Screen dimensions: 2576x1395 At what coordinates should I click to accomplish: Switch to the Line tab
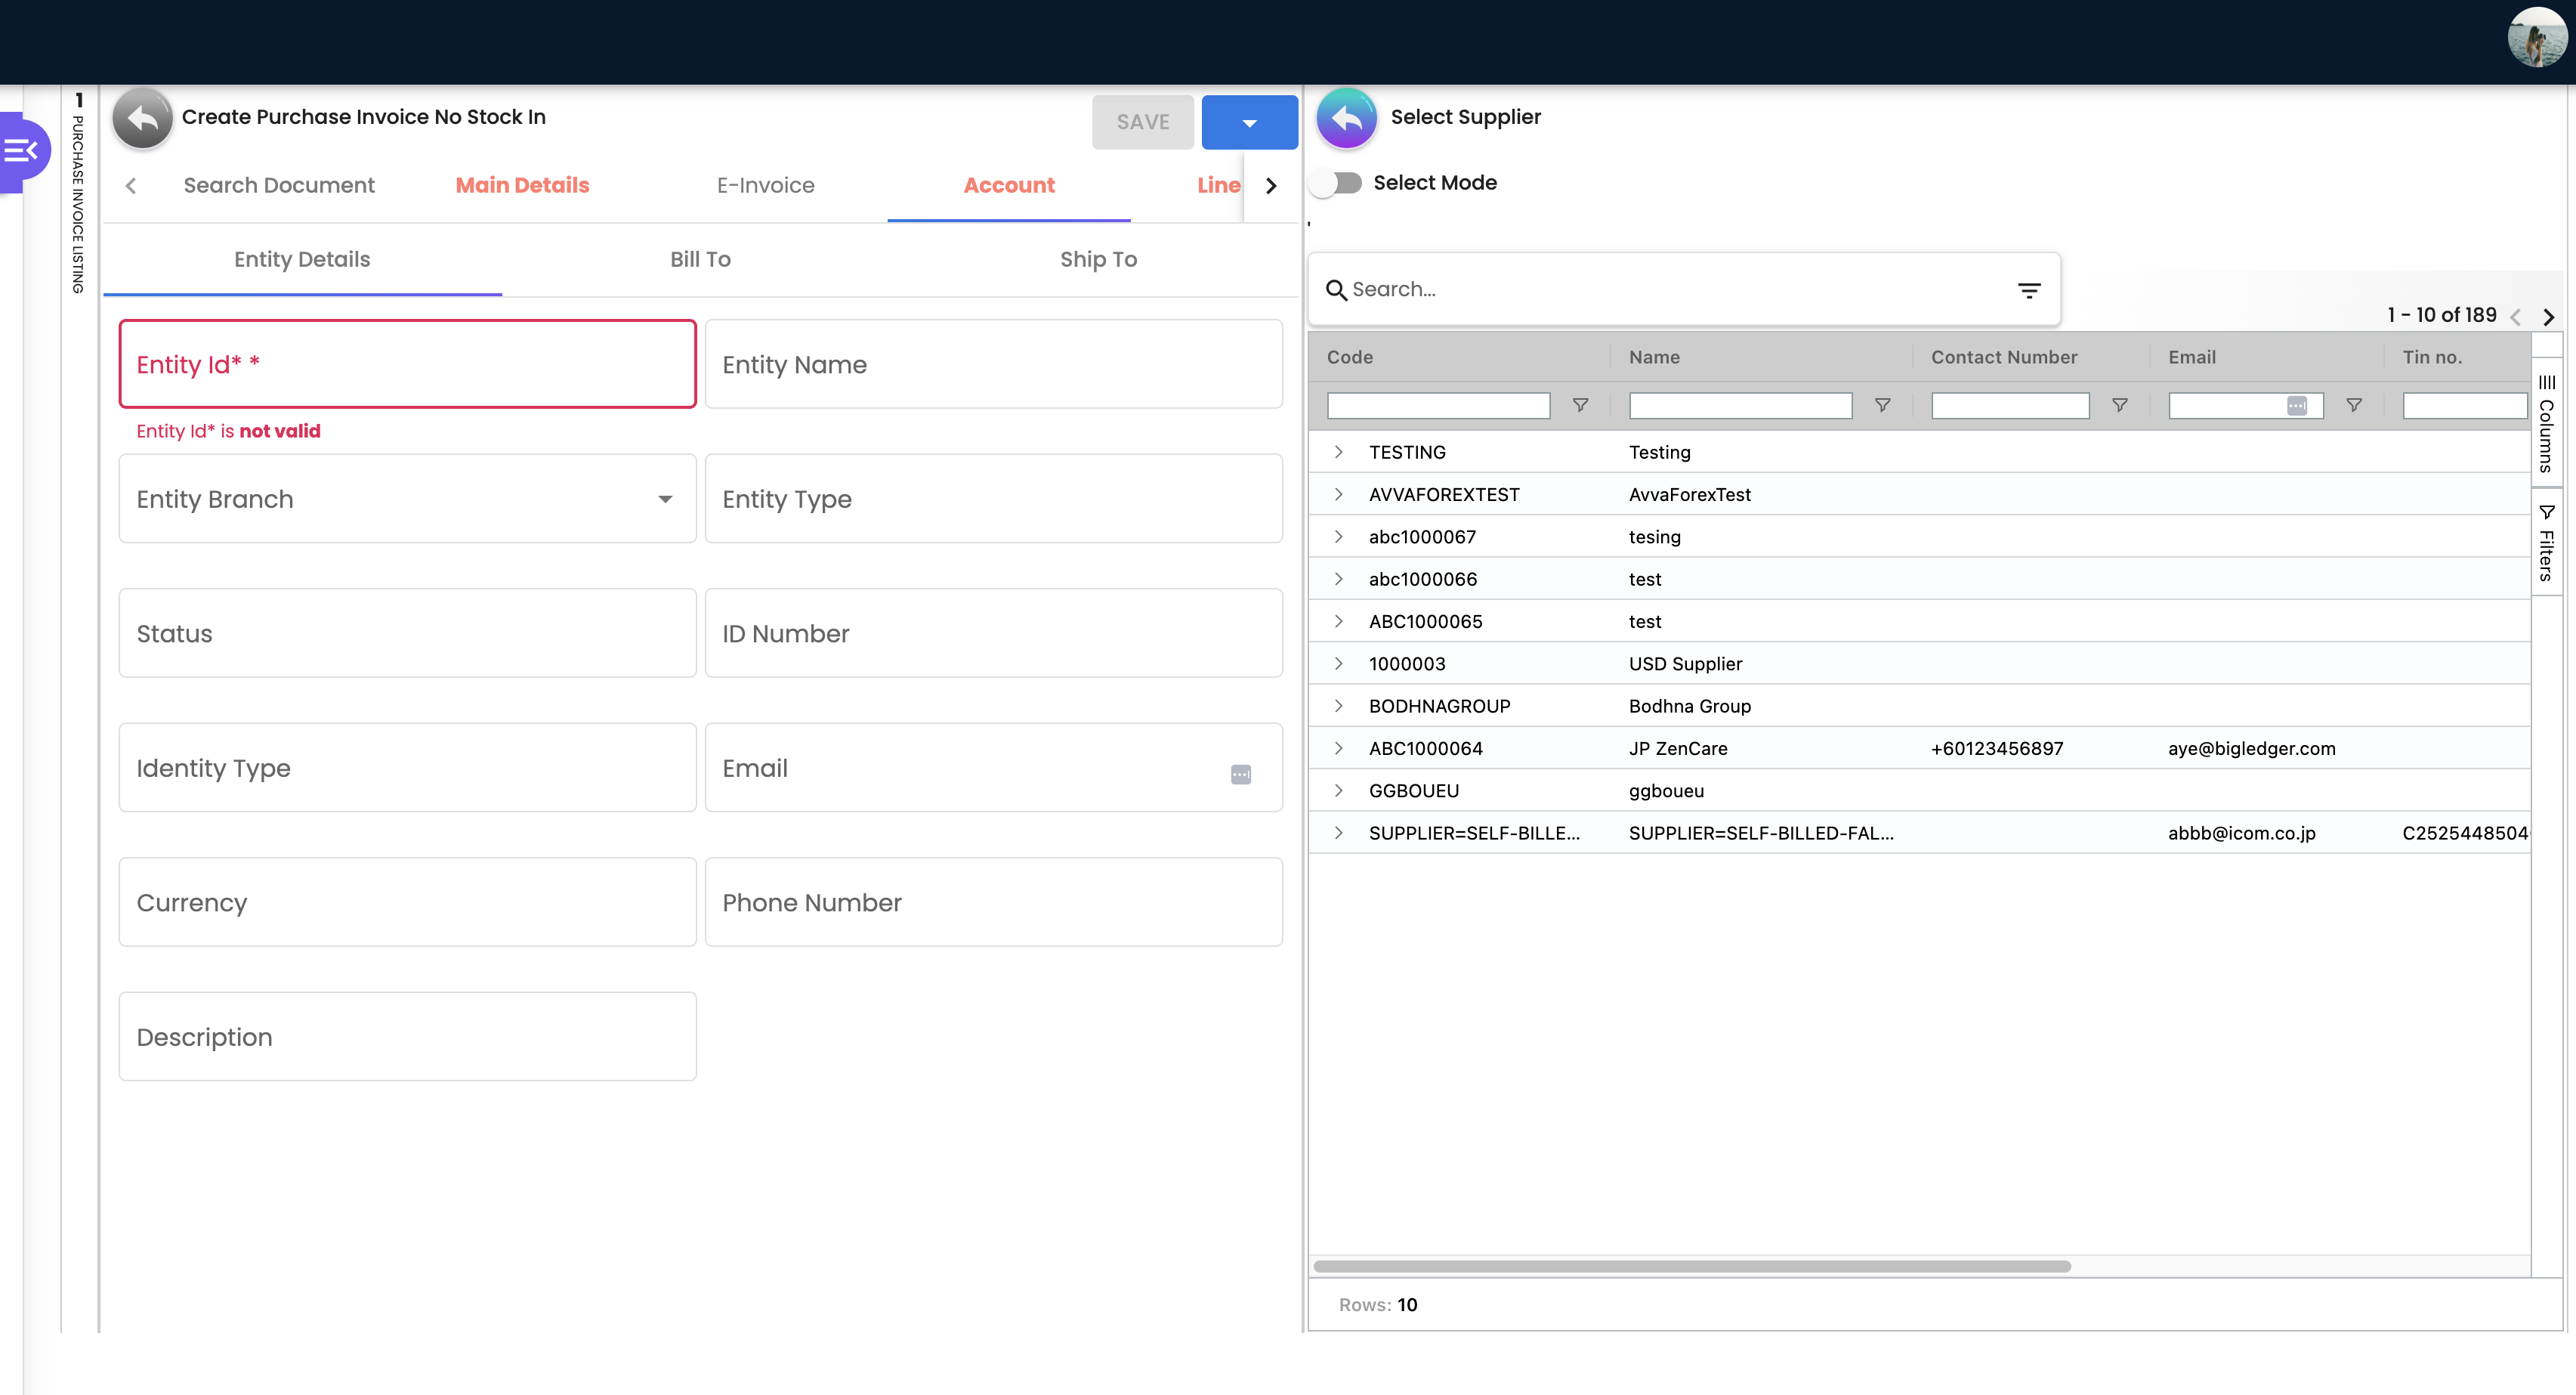pos(1218,185)
